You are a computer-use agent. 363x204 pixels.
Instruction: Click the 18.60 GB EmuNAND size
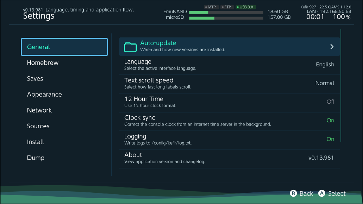point(278,12)
